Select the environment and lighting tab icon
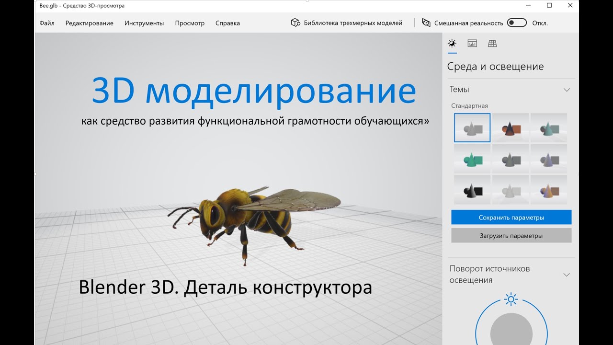The image size is (613, 345). [x=452, y=43]
